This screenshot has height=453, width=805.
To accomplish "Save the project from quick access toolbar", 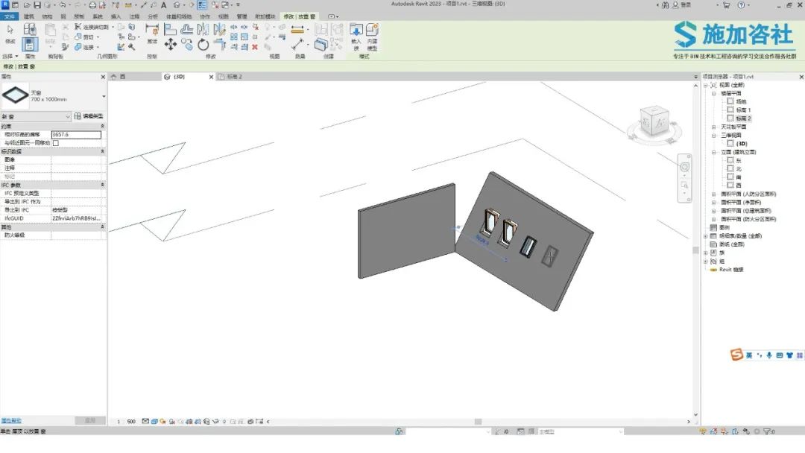I will click(x=37, y=5).
